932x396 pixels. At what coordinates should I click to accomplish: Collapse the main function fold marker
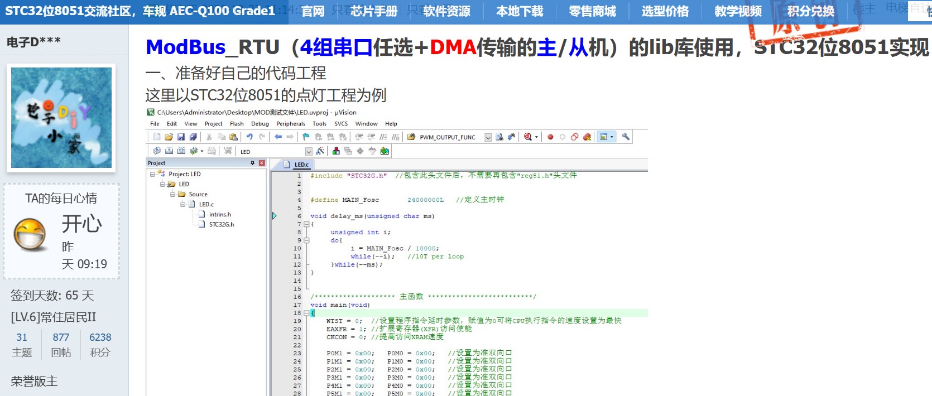click(306, 313)
